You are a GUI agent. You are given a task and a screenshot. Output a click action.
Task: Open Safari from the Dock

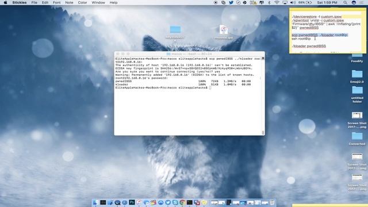click(125, 202)
